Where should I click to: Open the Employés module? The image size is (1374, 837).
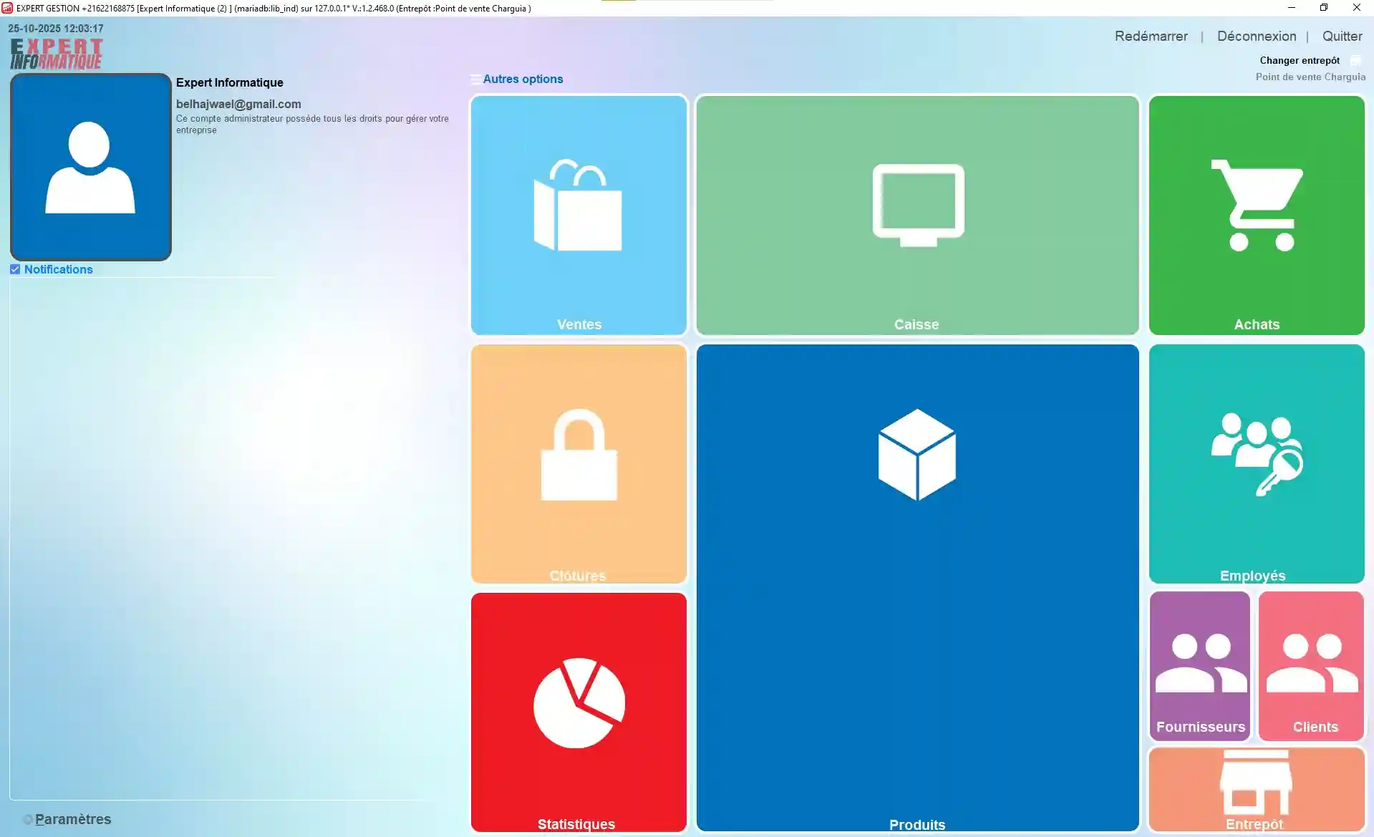[x=1257, y=463]
